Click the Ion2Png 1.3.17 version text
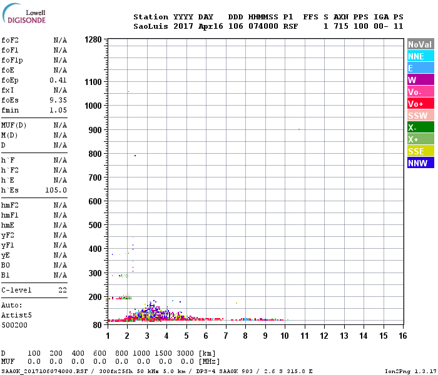Screen dimensions: 438x375 click(410, 371)
